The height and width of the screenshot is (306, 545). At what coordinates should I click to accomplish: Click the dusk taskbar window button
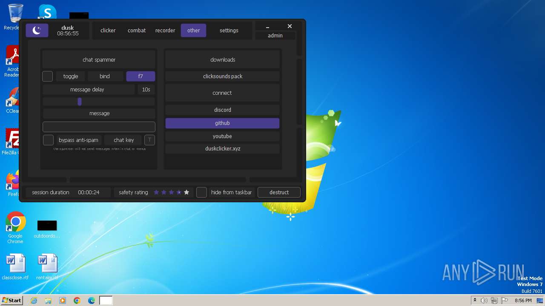coord(106,300)
